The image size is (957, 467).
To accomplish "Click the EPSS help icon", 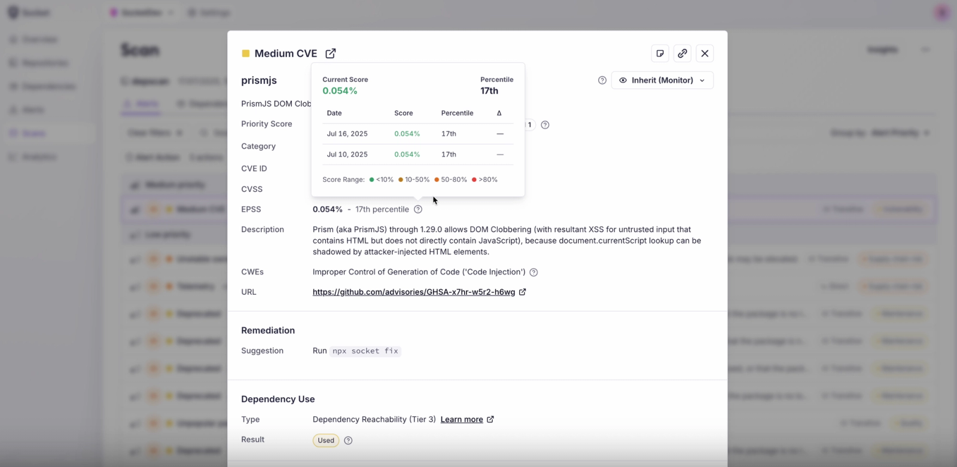I will (x=418, y=209).
